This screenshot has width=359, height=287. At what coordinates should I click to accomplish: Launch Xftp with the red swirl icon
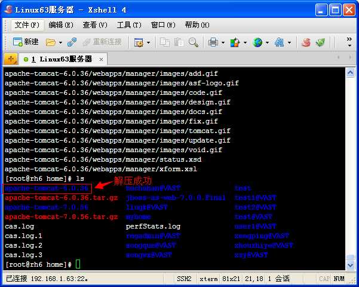pos(306,42)
